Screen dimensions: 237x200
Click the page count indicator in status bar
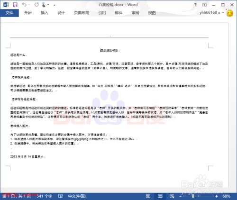click(17, 196)
